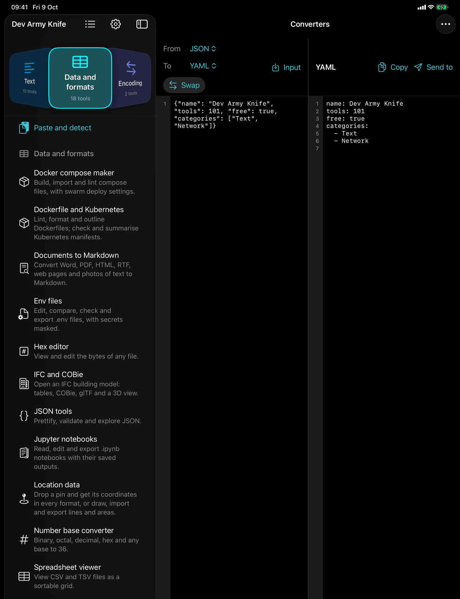The image size is (460, 599).
Task: Click the Docker compose maker cube icon
Action: coord(24,182)
